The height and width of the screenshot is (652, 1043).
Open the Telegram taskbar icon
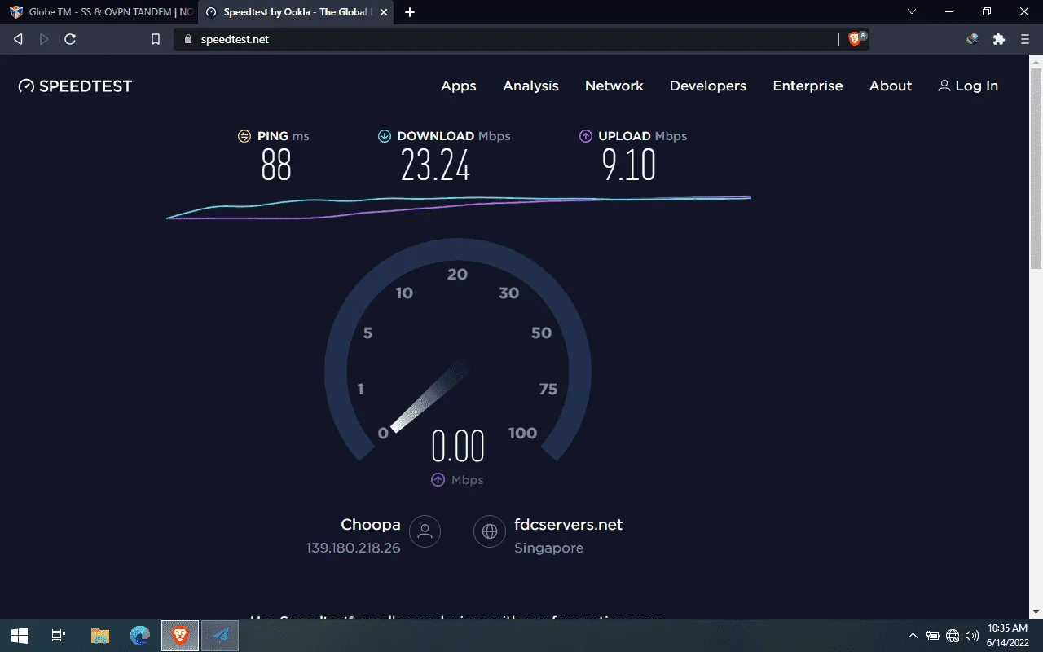220,636
